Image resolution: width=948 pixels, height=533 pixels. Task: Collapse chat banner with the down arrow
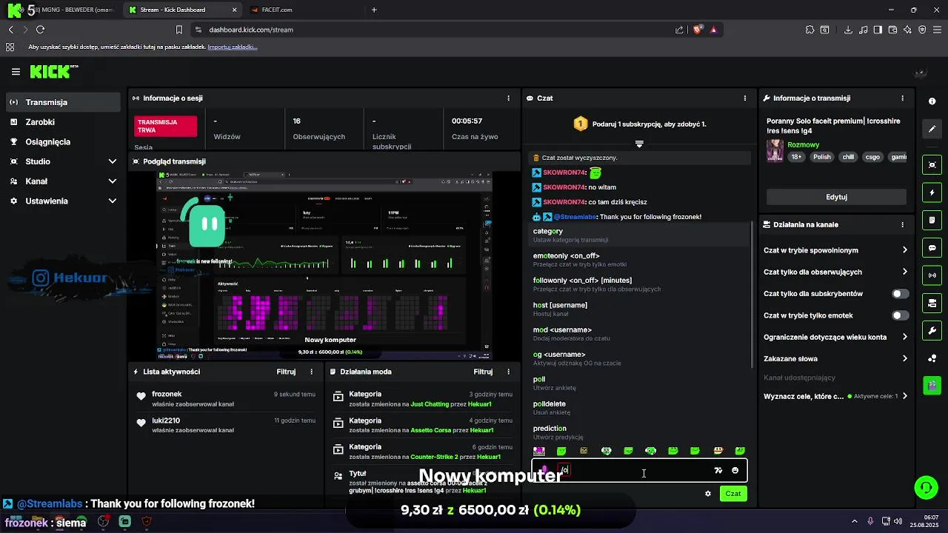639,144
